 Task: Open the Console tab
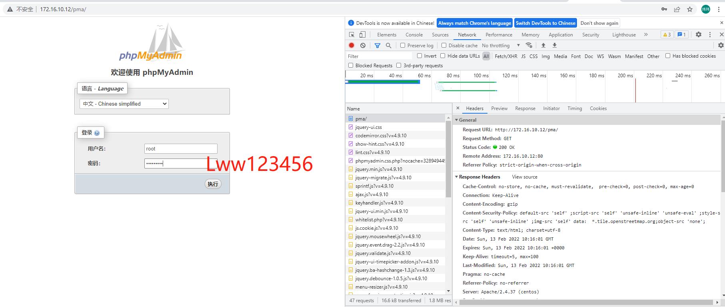point(414,35)
